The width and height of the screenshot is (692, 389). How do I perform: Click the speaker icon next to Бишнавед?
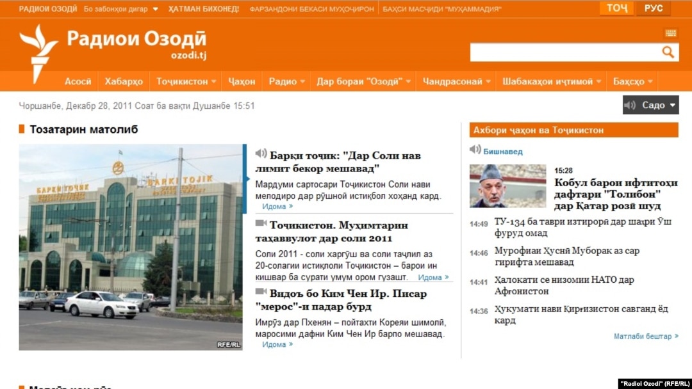tap(475, 150)
